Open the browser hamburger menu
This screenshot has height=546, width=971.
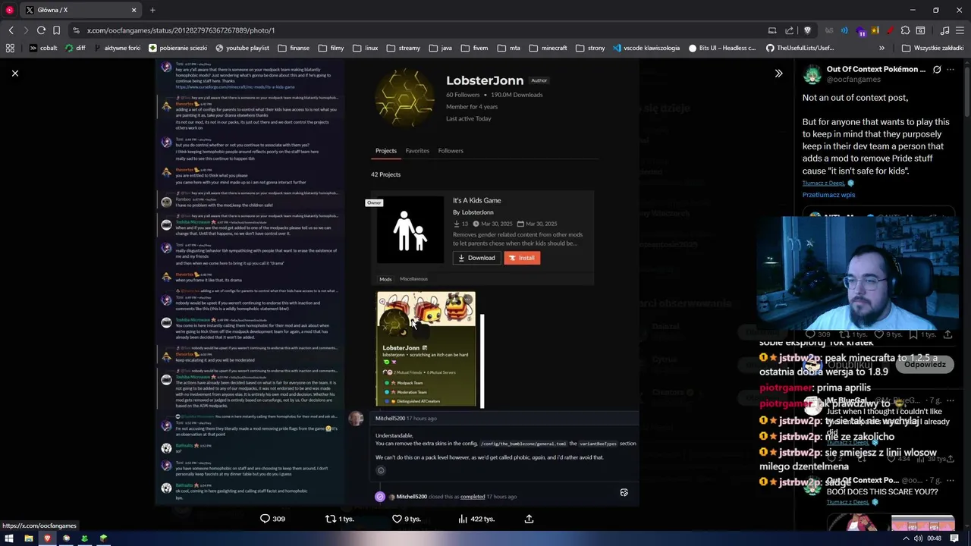pos(960,30)
